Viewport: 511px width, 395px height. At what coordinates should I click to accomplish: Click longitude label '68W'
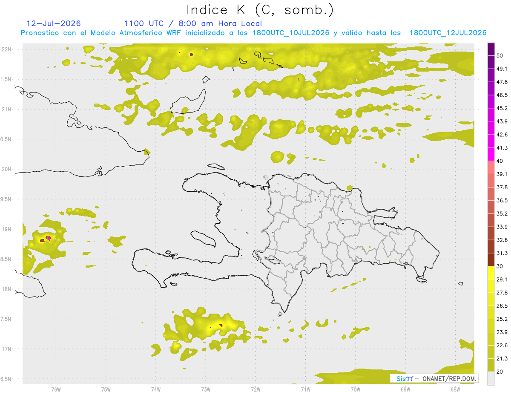(455, 389)
